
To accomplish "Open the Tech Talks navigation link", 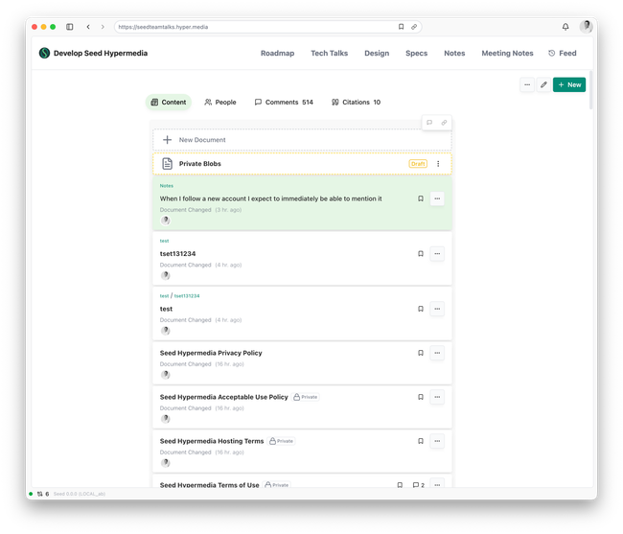I will 329,54.
